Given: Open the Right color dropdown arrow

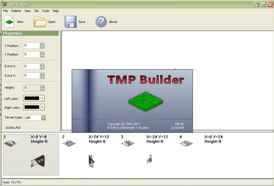Looking at the screenshot, I should point(42,107).
